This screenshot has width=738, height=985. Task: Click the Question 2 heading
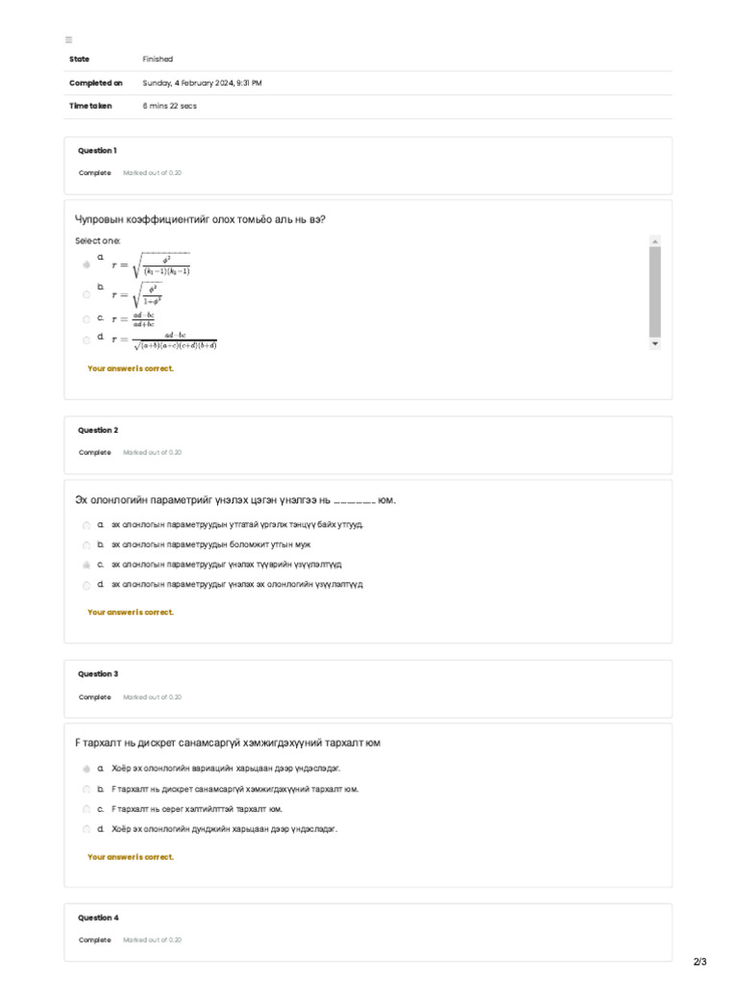coord(97,430)
